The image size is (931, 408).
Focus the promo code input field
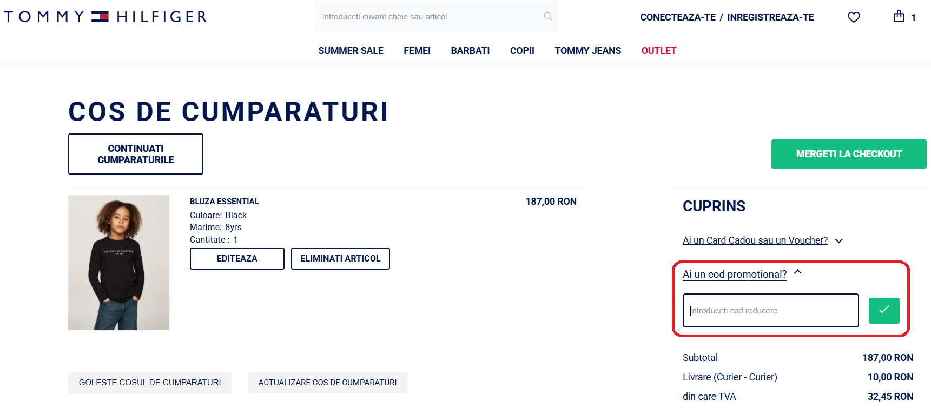point(770,310)
